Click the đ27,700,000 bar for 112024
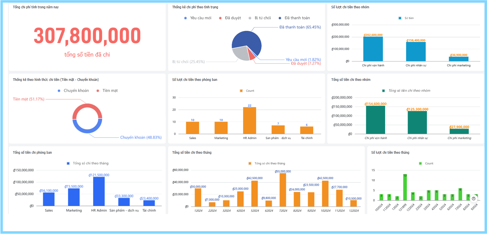The width and height of the screenshot is (487, 234). pyautogui.click(x=339, y=198)
